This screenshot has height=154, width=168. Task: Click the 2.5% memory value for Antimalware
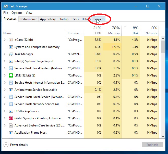click(x=116, y=90)
